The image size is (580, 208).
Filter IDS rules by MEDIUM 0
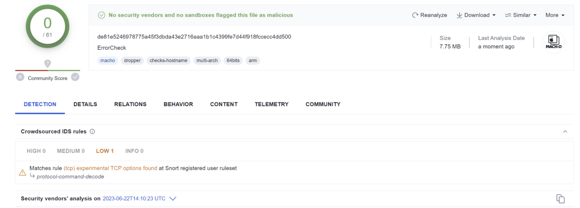pos(71,151)
